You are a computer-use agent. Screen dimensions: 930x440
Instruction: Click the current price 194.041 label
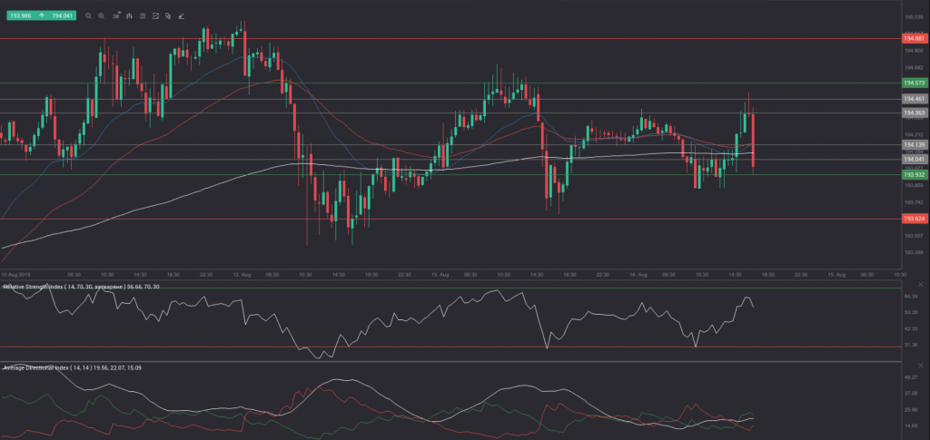point(914,159)
